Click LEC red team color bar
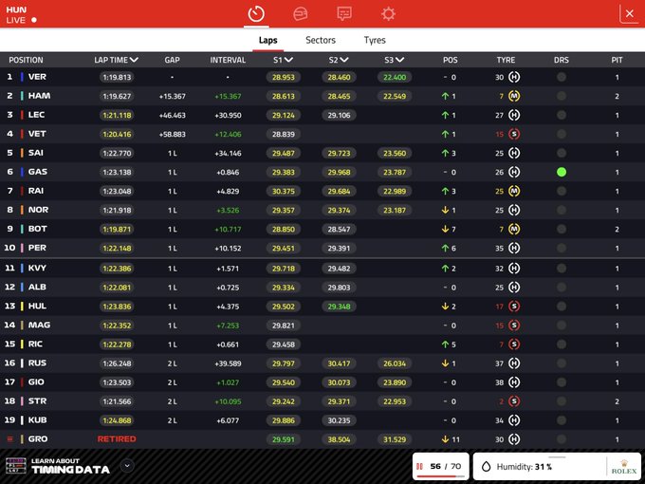 [x=22, y=115]
